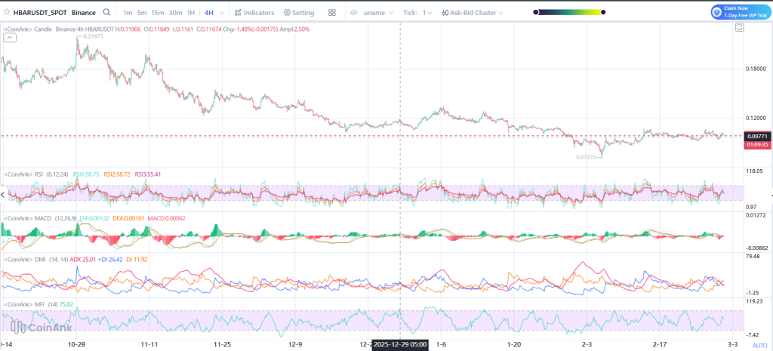Viewport: 773px width, 351px height.
Task: Select the 4H timeframe tab
Action: pos(208,13)
